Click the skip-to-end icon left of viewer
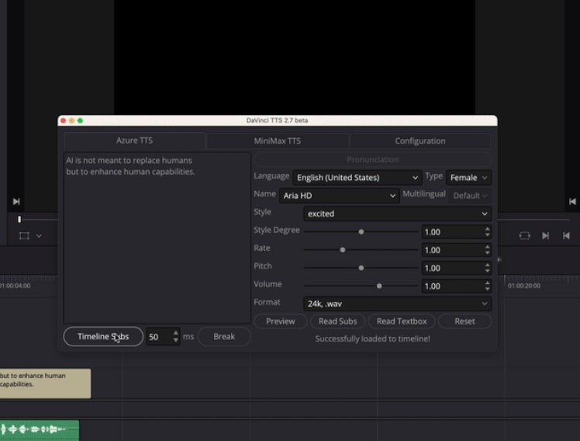 tap(16, 201)
